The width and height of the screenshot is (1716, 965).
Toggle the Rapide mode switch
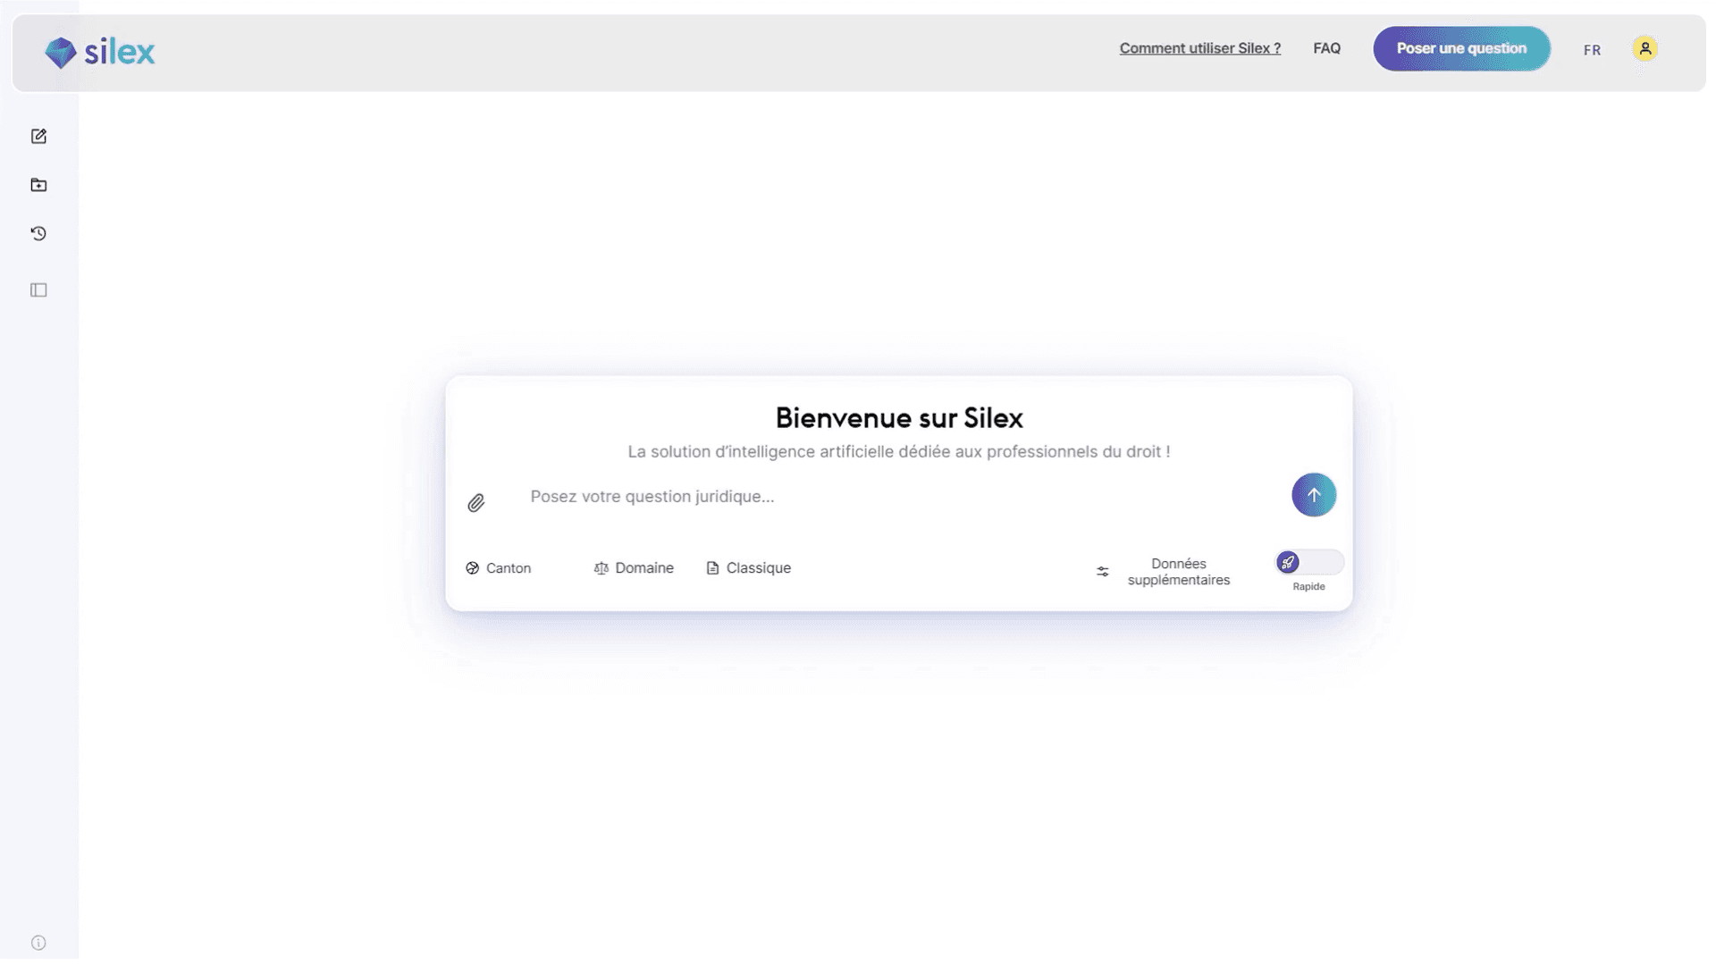[x=1308, y=563]
